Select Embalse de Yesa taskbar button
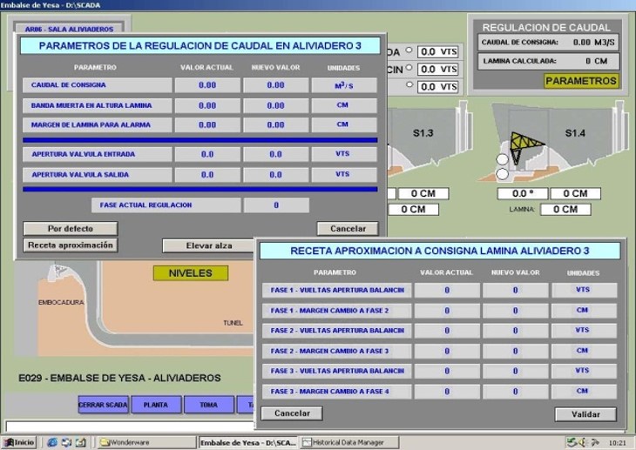The height and width of the screenshot is (450, 636). coord(247,442)
